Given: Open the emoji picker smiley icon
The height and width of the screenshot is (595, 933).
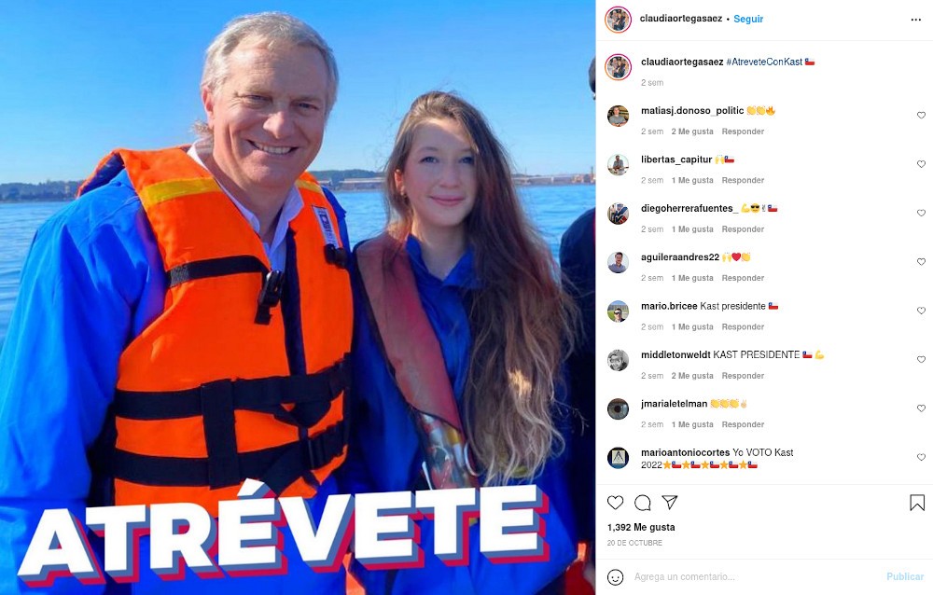Looking at the screenshot, I should tap(615, 576).
